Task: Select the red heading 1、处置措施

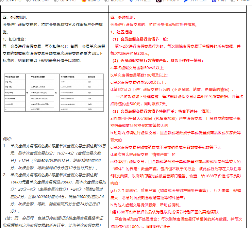Action: pyautogui.click(x=122, y=32)
